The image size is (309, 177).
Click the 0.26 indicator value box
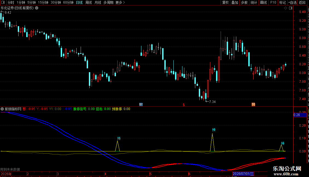point(300,115)
